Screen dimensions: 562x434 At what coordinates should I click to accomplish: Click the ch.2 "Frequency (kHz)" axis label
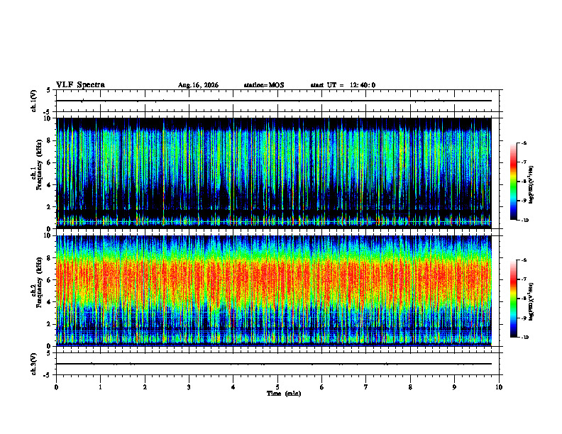(39, 282)
